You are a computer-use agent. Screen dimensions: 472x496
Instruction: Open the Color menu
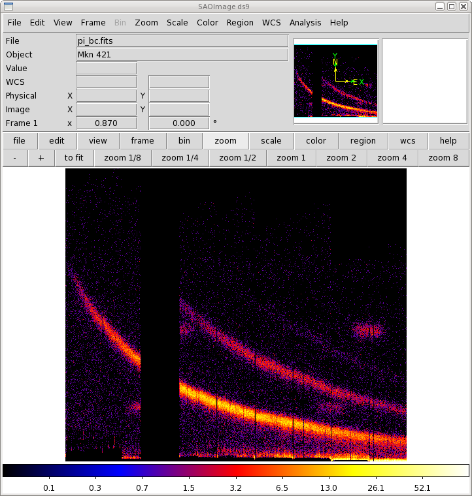[207, 23]
